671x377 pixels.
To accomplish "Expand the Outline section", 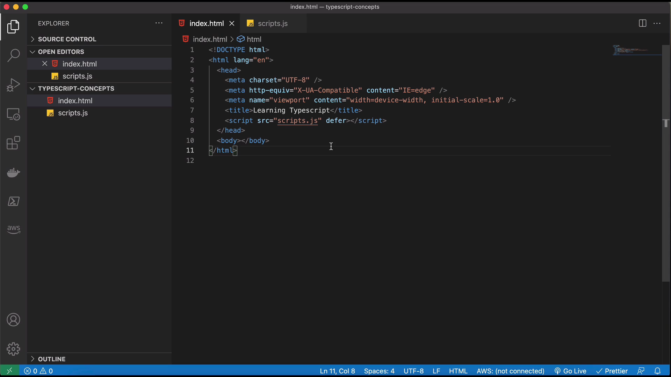I will point(99,359).
